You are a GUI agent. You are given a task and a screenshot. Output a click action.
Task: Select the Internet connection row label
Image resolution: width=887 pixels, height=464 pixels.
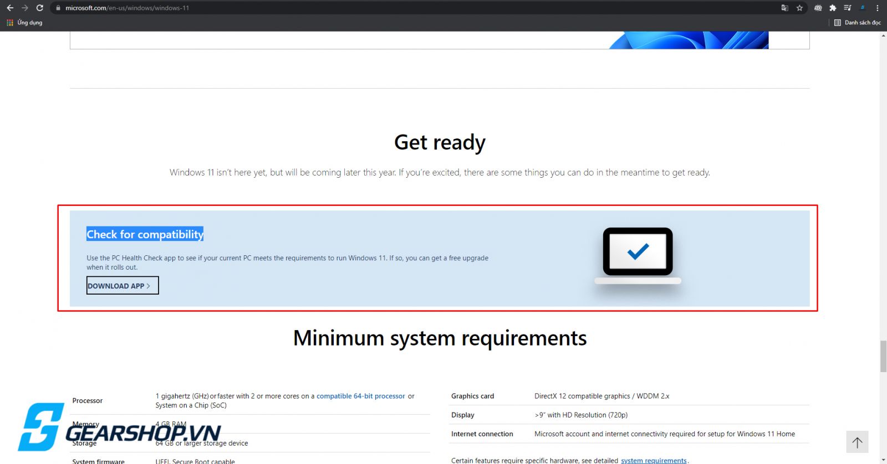pos(482,434)
